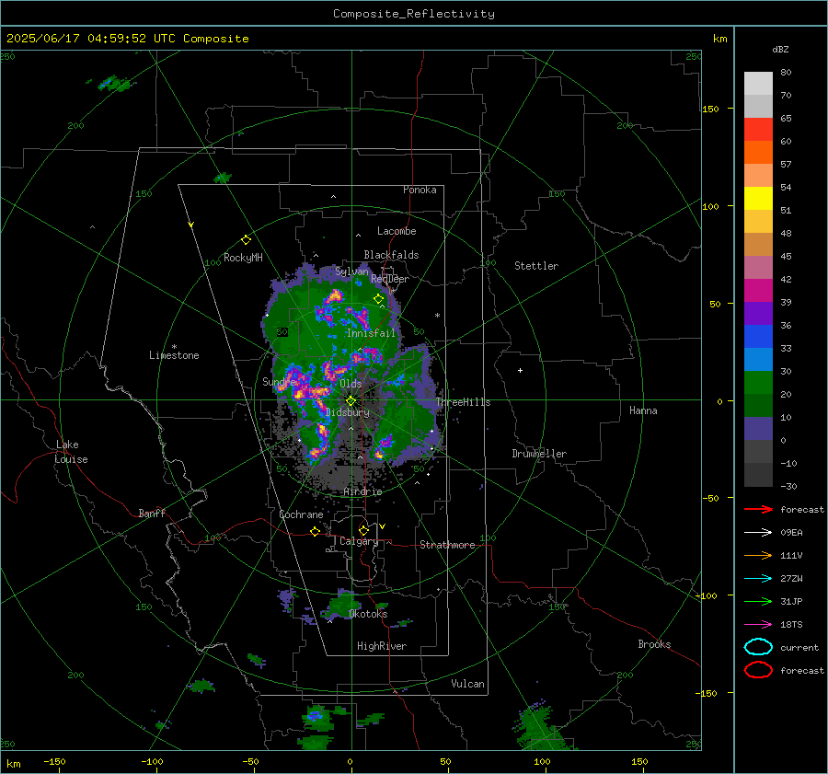Click the RockyMH label
The width and height of the screenshot is (828, 774).
point(243,258)
